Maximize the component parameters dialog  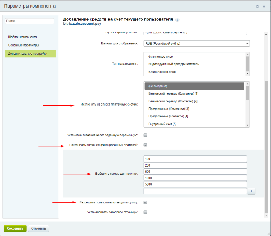pyautogui.click(x=257, y=6)
